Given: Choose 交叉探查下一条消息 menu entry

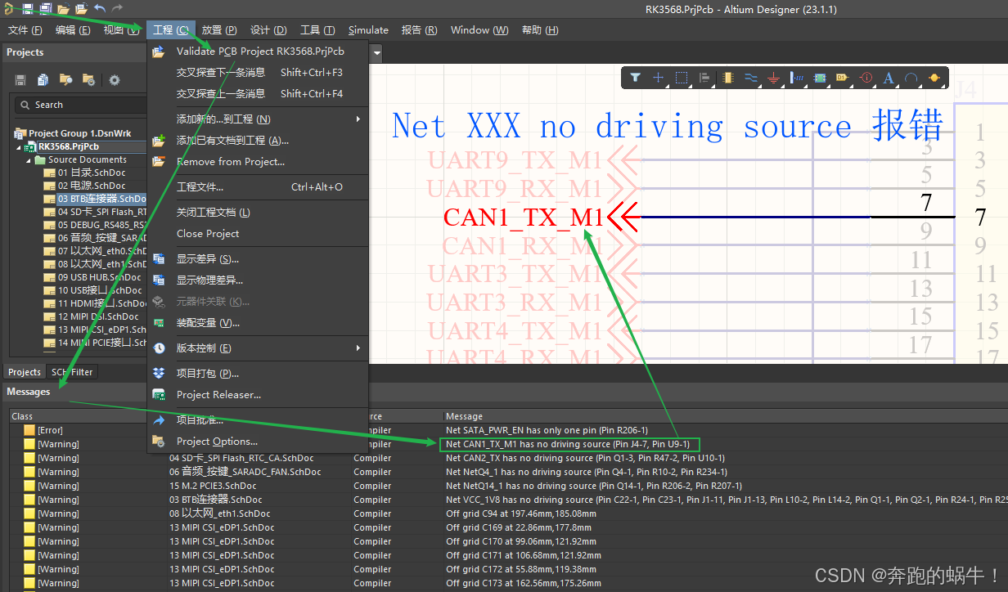Looking at the screenshot, I should [x=258, y=72].
